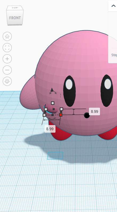Edit the 8.99 dimension below the shape
Image resolution: width=117 pixels, height=212 pixels.
click(50, 129)
